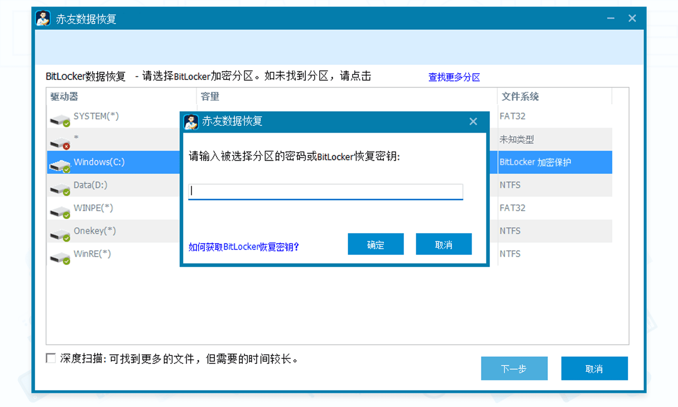Click the app logo in password dialog title
678x407 pixels.
(191, 122)
